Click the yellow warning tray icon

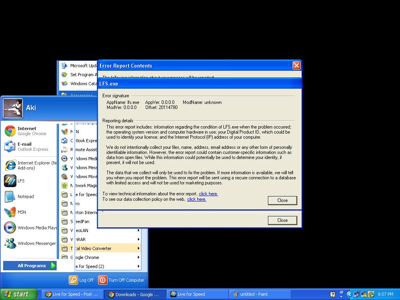click(x=364, y=295)
